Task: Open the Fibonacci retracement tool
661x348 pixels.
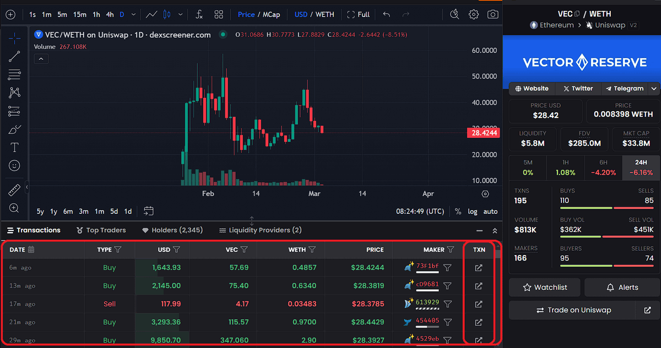Action: pos(14,74)
